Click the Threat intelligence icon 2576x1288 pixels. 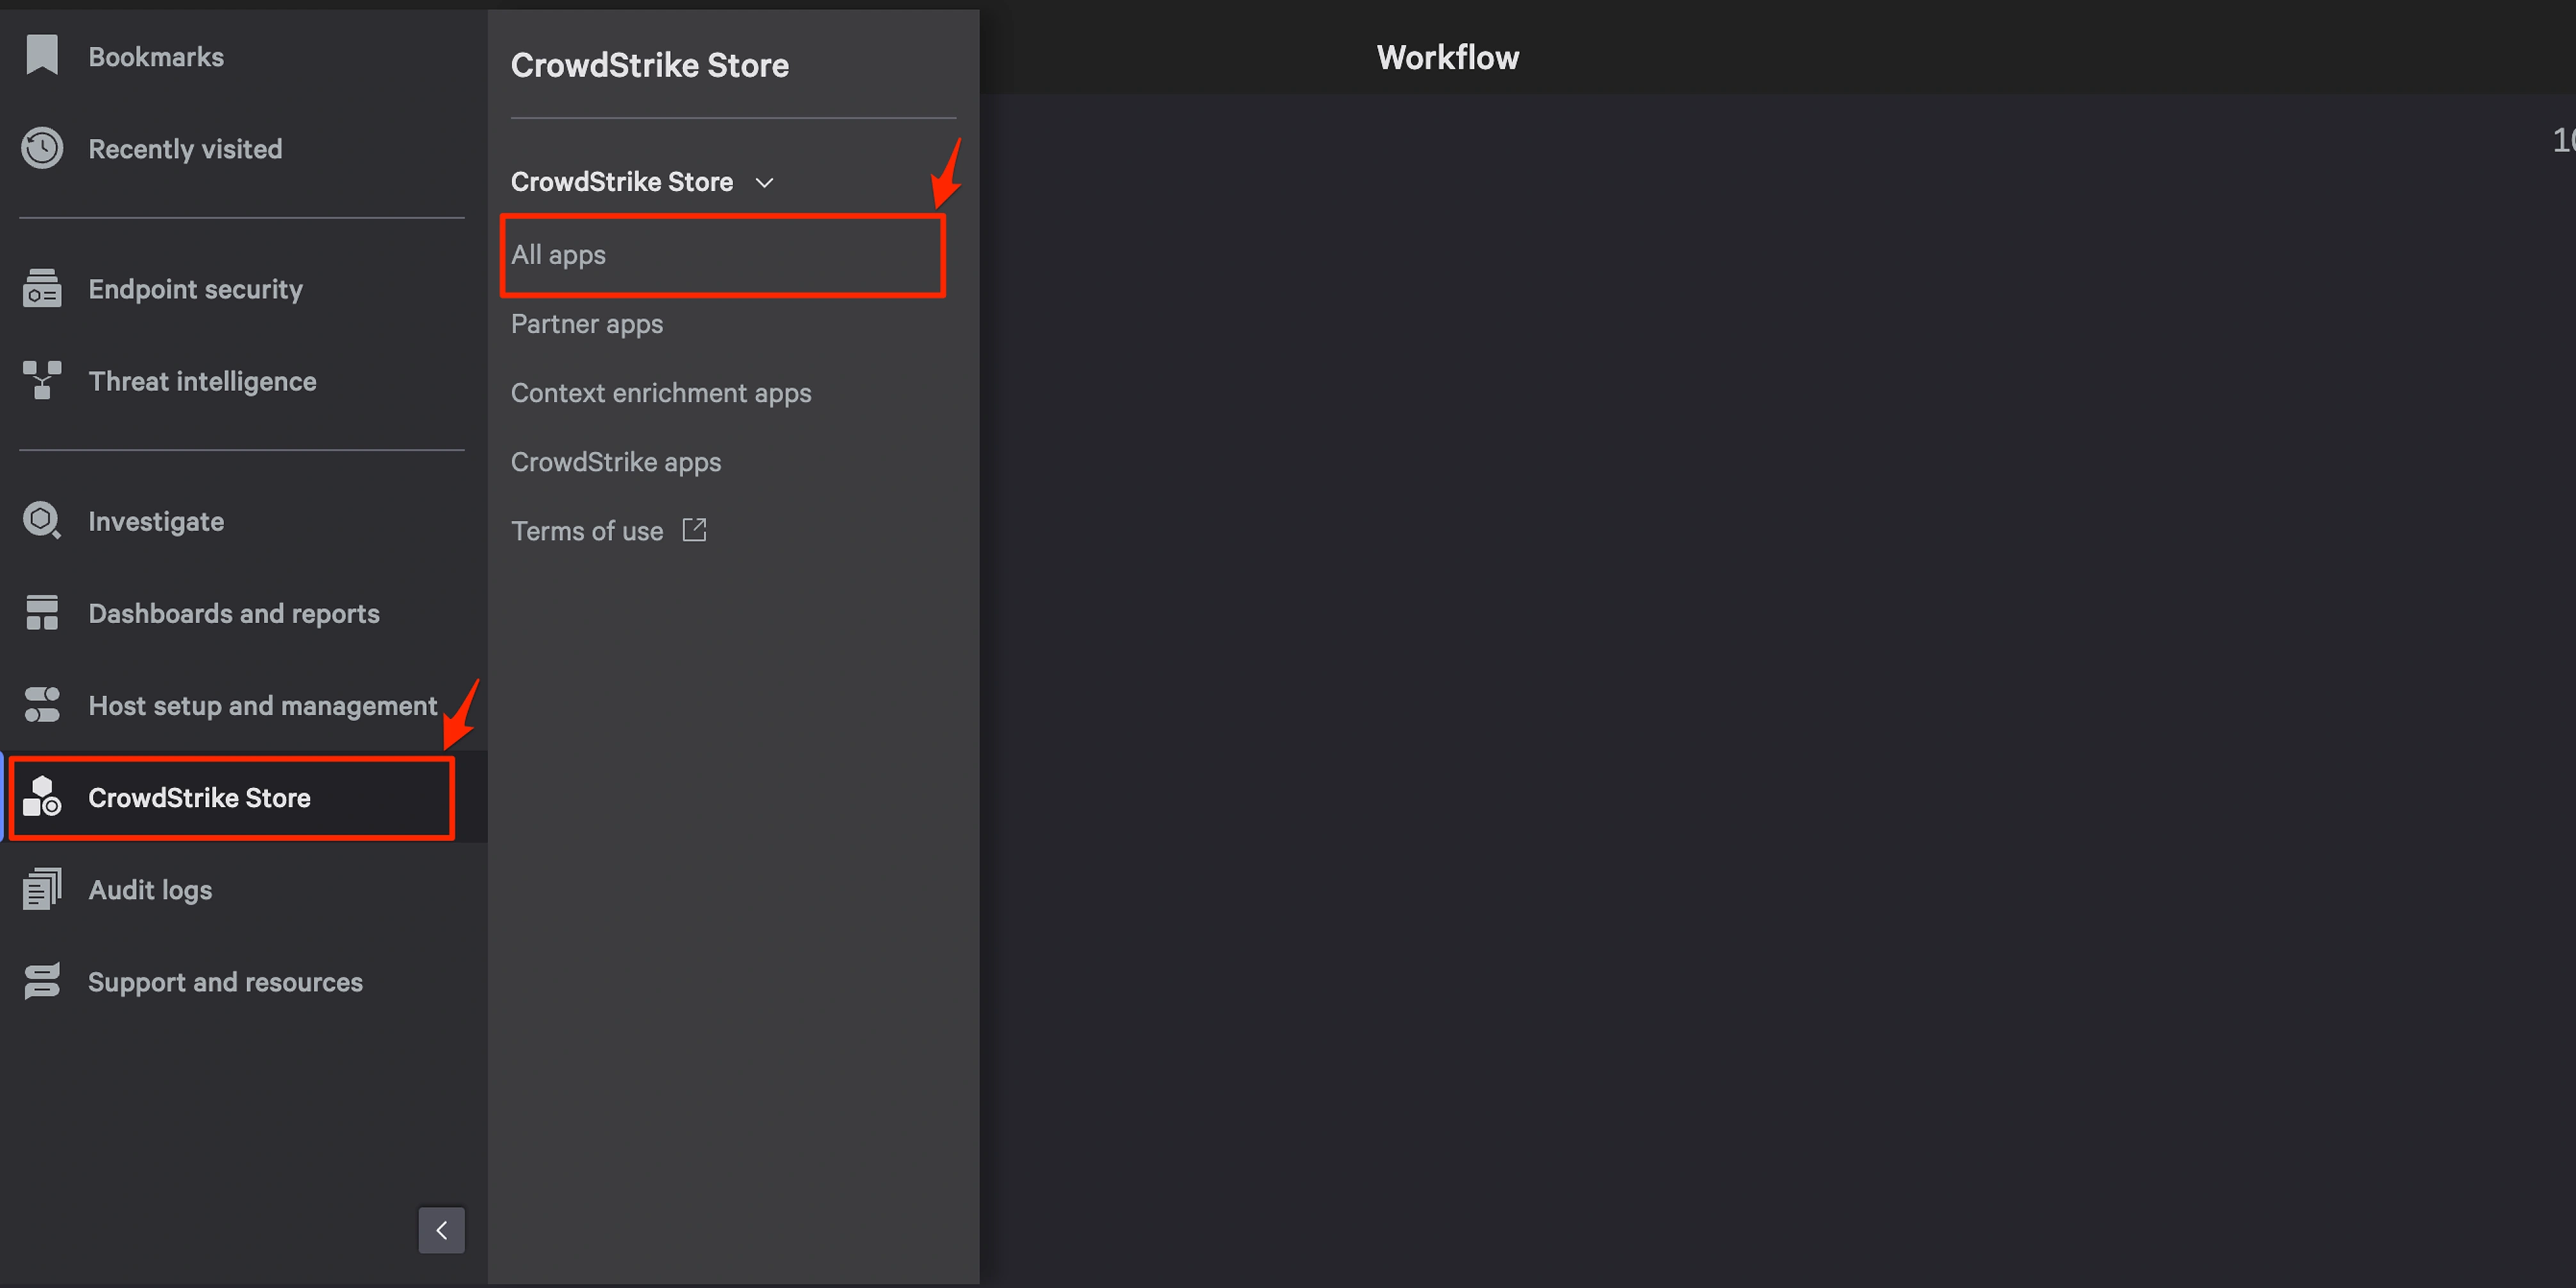point(42,381)
